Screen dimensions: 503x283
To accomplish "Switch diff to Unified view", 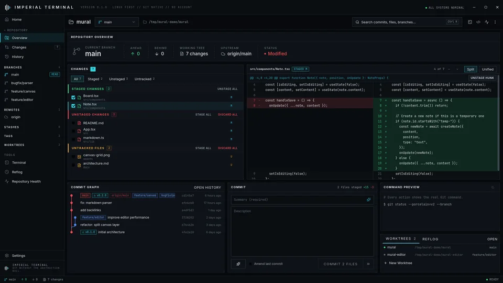I will 488,69.
